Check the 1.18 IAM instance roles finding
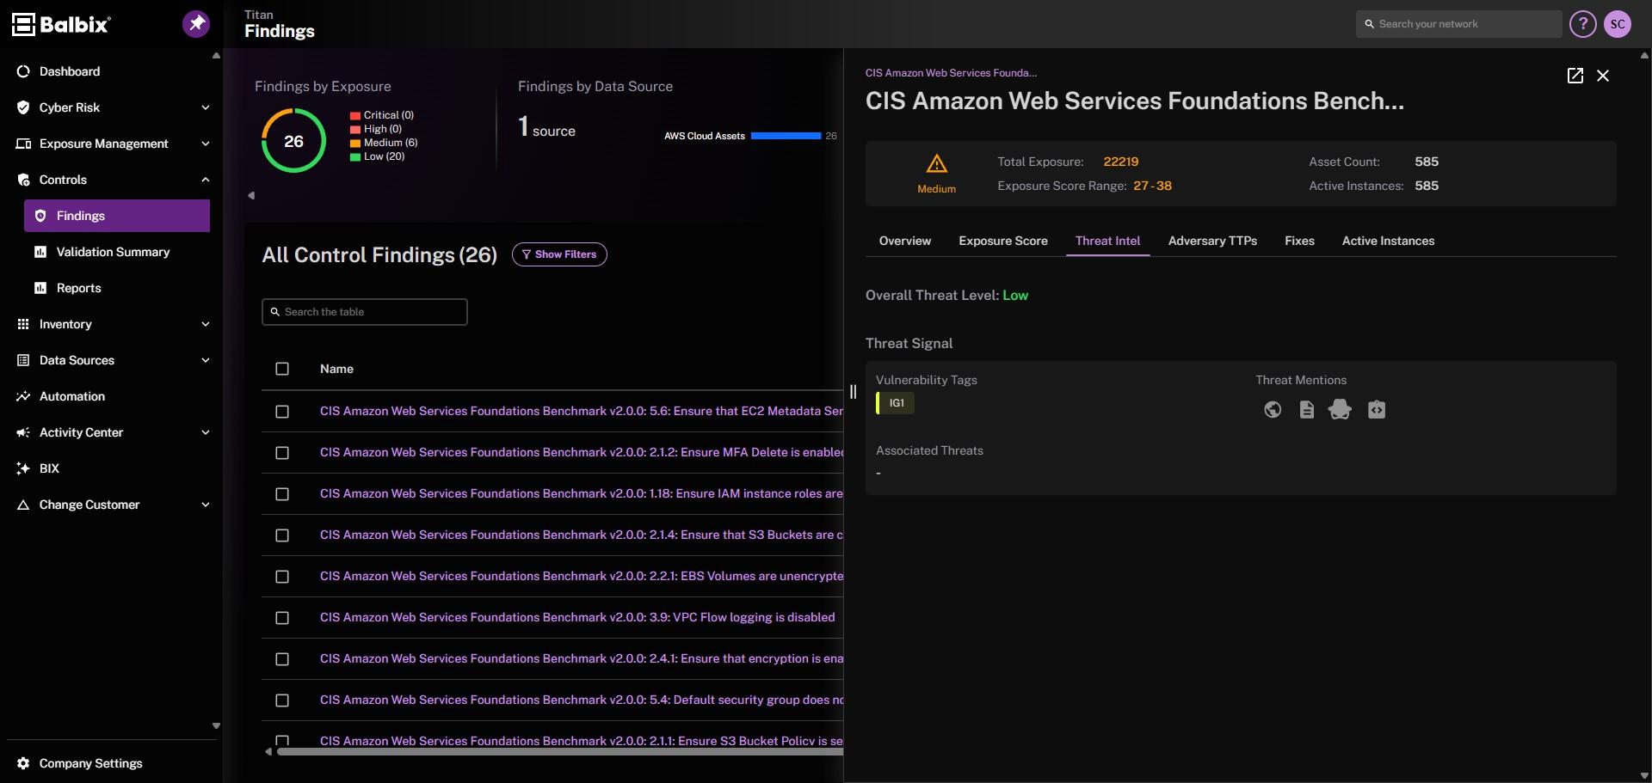The width and height of the screenshot is (1652, 783). pyautogui.click(x=282, y=494)
